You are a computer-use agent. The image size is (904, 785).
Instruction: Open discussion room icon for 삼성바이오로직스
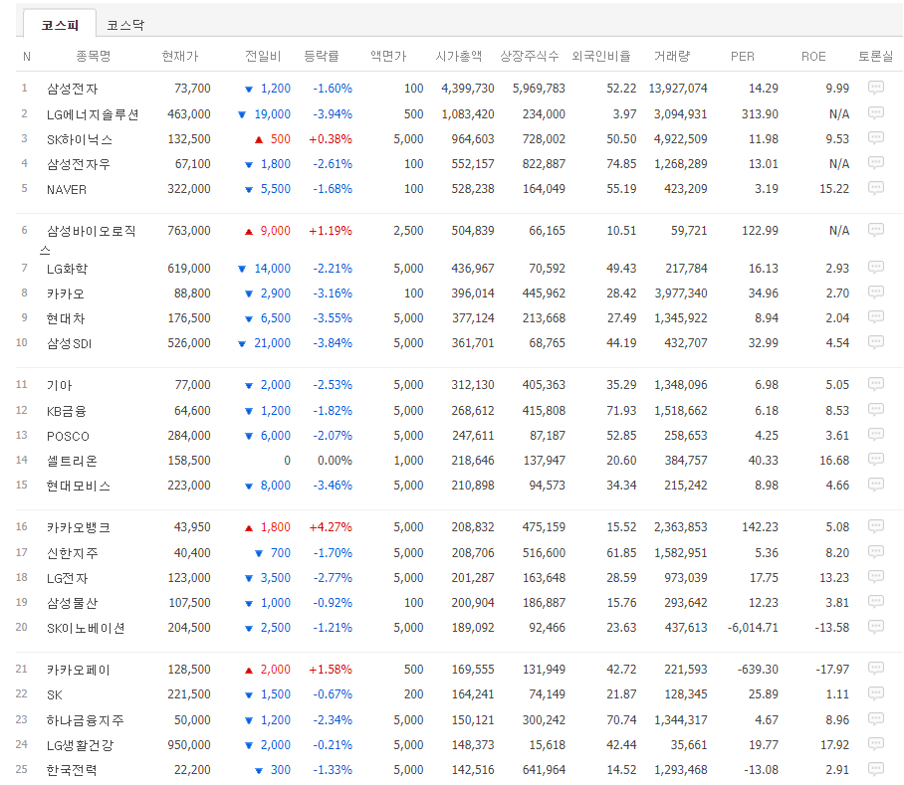(x=876, y=230)
